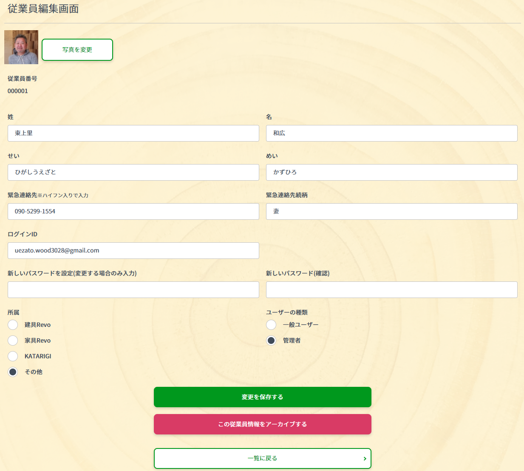
Task: Select the その他 radio button
Action: coord(13,372)
